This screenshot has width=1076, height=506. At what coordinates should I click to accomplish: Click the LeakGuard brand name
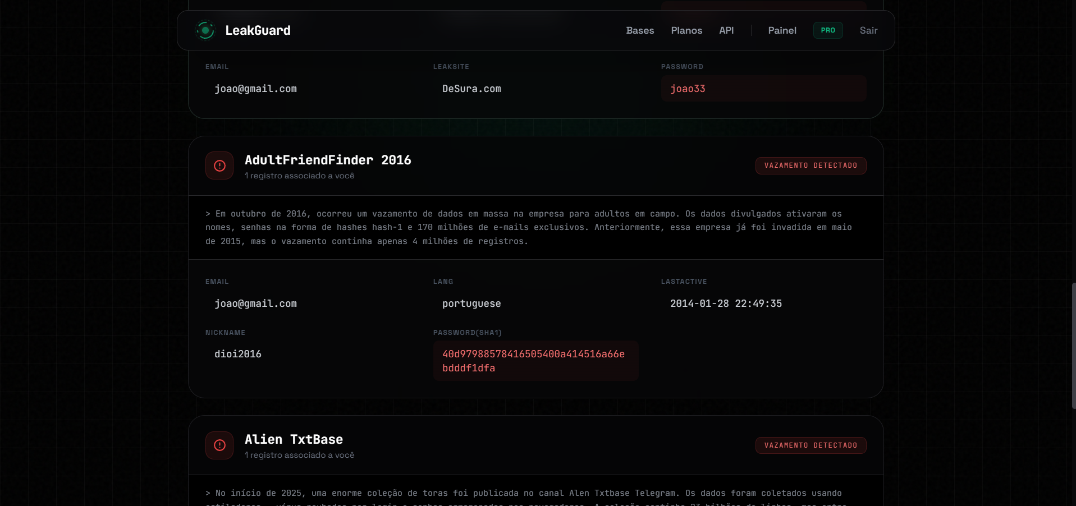[258, 30]
